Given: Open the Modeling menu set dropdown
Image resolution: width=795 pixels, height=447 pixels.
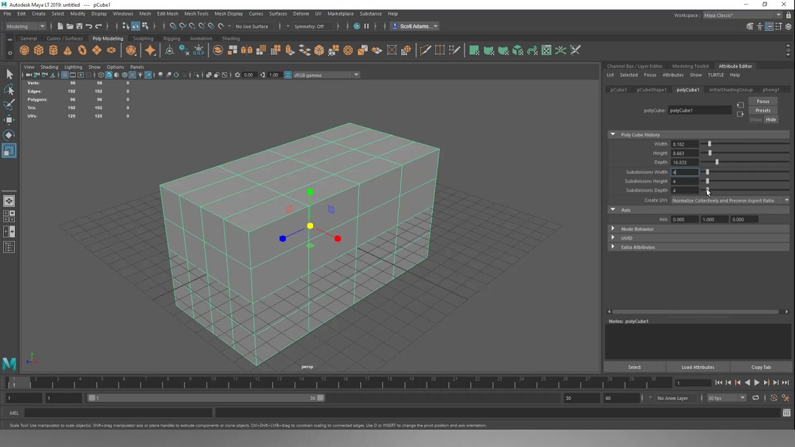Looking at the screenshot, I should [x=24, y=26].
